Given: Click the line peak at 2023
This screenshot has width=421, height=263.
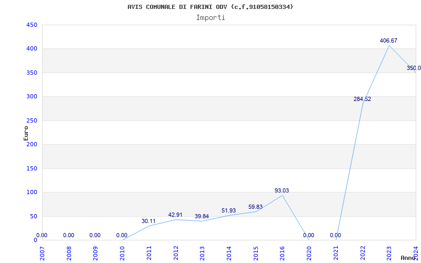Looking at the screenshot, I should 389,45.
